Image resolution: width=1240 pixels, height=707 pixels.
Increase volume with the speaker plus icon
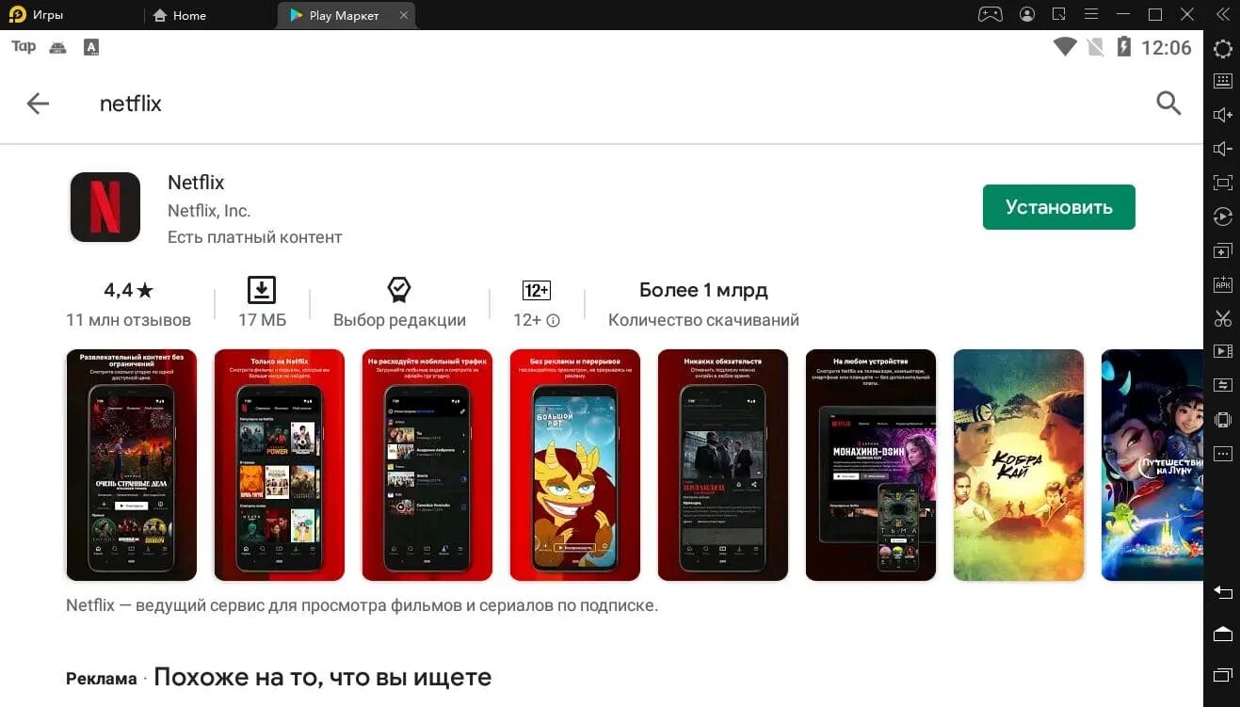click(1222, 115)
